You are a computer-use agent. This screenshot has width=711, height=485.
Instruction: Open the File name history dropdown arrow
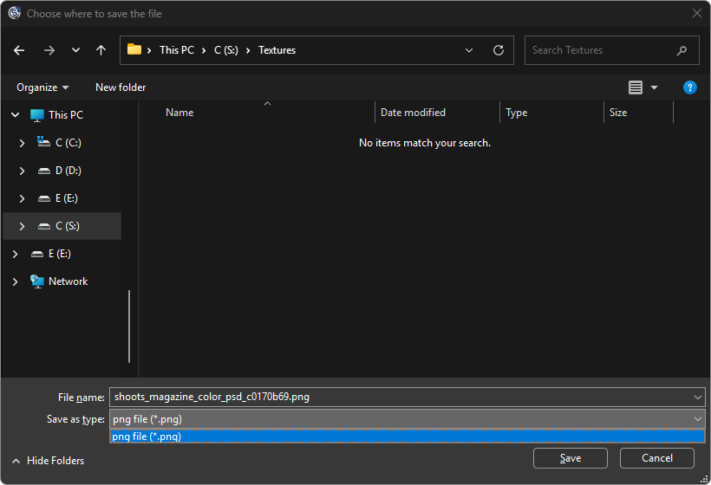pos(697,398)
